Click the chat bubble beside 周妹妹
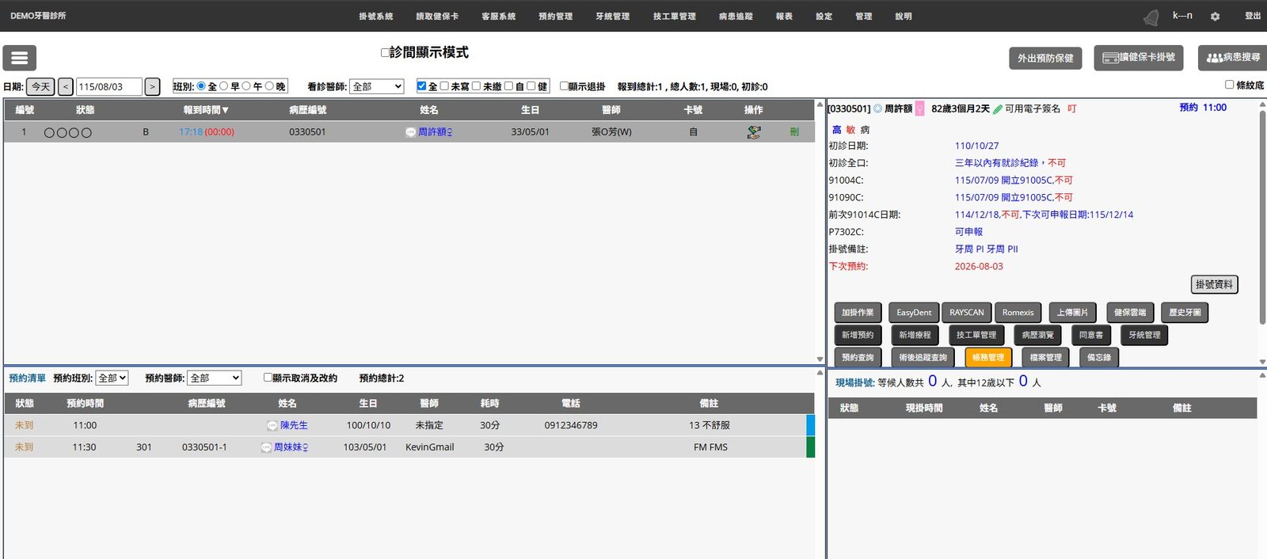1267x559 pixels. 266,447
